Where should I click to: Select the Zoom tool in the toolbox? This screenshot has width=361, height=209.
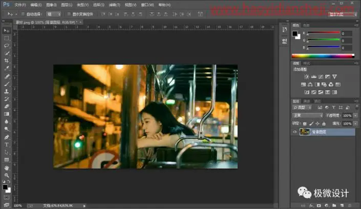pos(7,175)
